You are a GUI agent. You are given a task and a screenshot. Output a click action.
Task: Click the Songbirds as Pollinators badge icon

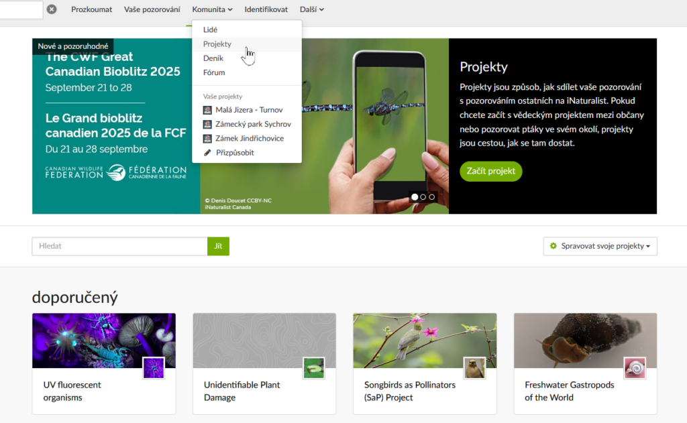tap(474, 368)
